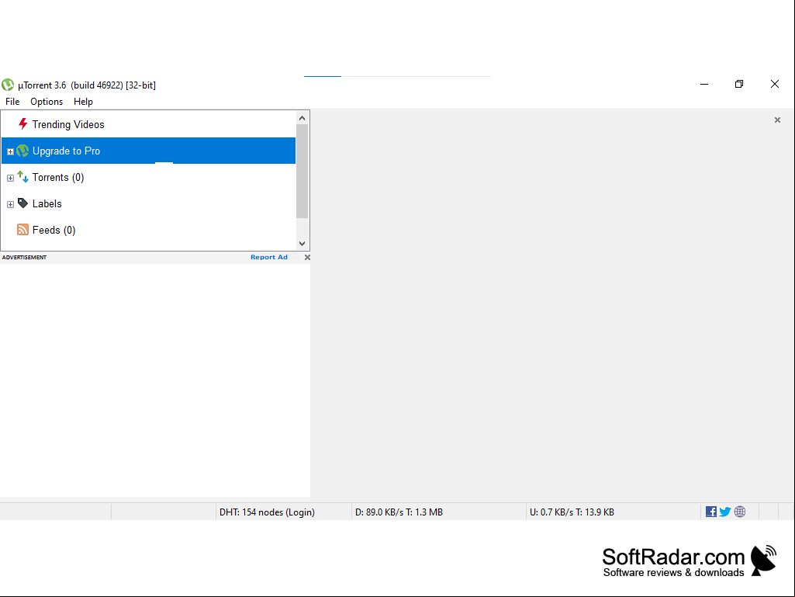Image resolution: width=795 pixels, height=597 pixels.
Task: Click the sidebar vertical scrollbar thumb
Action: point(302,171)
